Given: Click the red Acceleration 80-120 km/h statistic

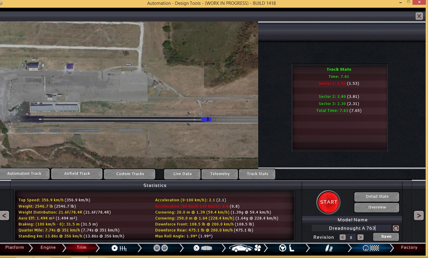Looking at the screenshot, I should [197, 206].
